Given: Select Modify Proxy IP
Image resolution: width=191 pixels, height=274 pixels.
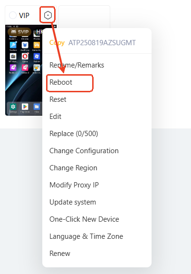Looking at the screenshot, I should (74, 185).
